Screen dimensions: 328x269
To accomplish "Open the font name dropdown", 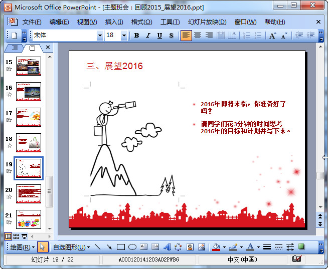I will [100, 36].
